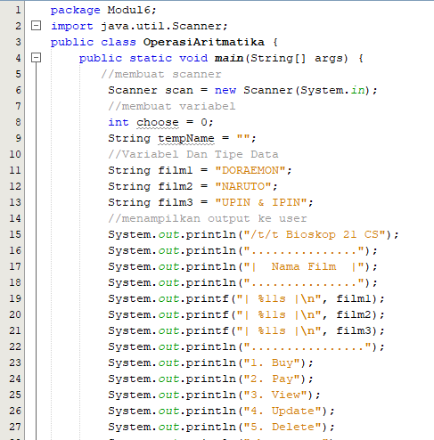
Task: Click 'film2' argument on line 20
Action: coord(354,314)
